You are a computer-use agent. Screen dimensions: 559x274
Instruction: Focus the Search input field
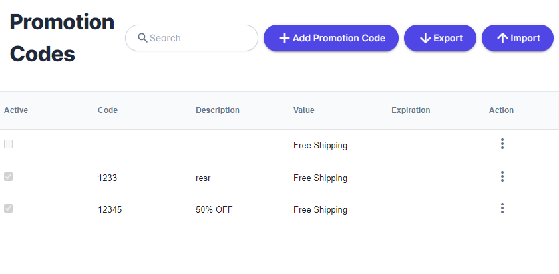click(x=192, y=38)
